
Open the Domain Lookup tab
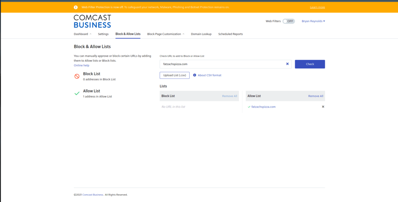click(x=201, y=34)
